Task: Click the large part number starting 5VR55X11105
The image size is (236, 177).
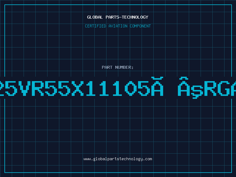Action: point(118,88)
